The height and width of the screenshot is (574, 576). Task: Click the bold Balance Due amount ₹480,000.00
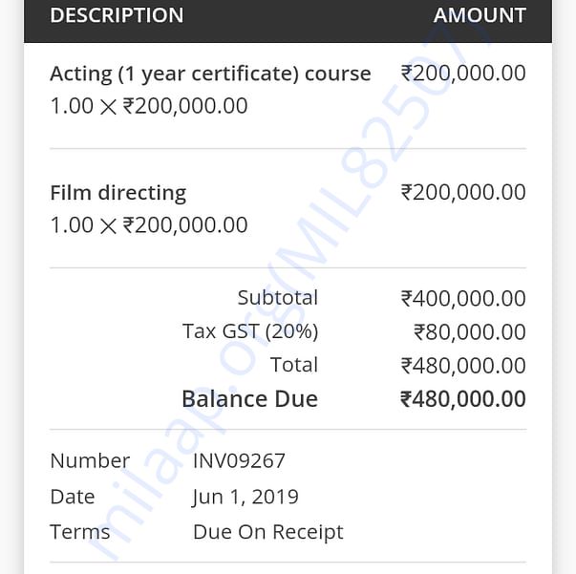463,399
